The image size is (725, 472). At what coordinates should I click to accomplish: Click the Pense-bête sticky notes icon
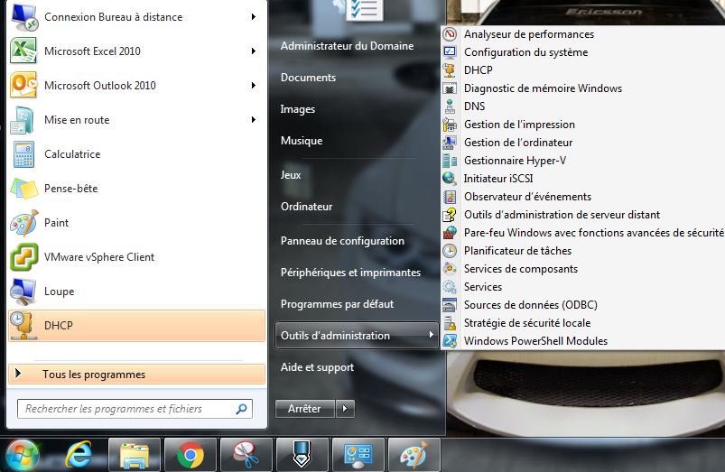[23, 189]
